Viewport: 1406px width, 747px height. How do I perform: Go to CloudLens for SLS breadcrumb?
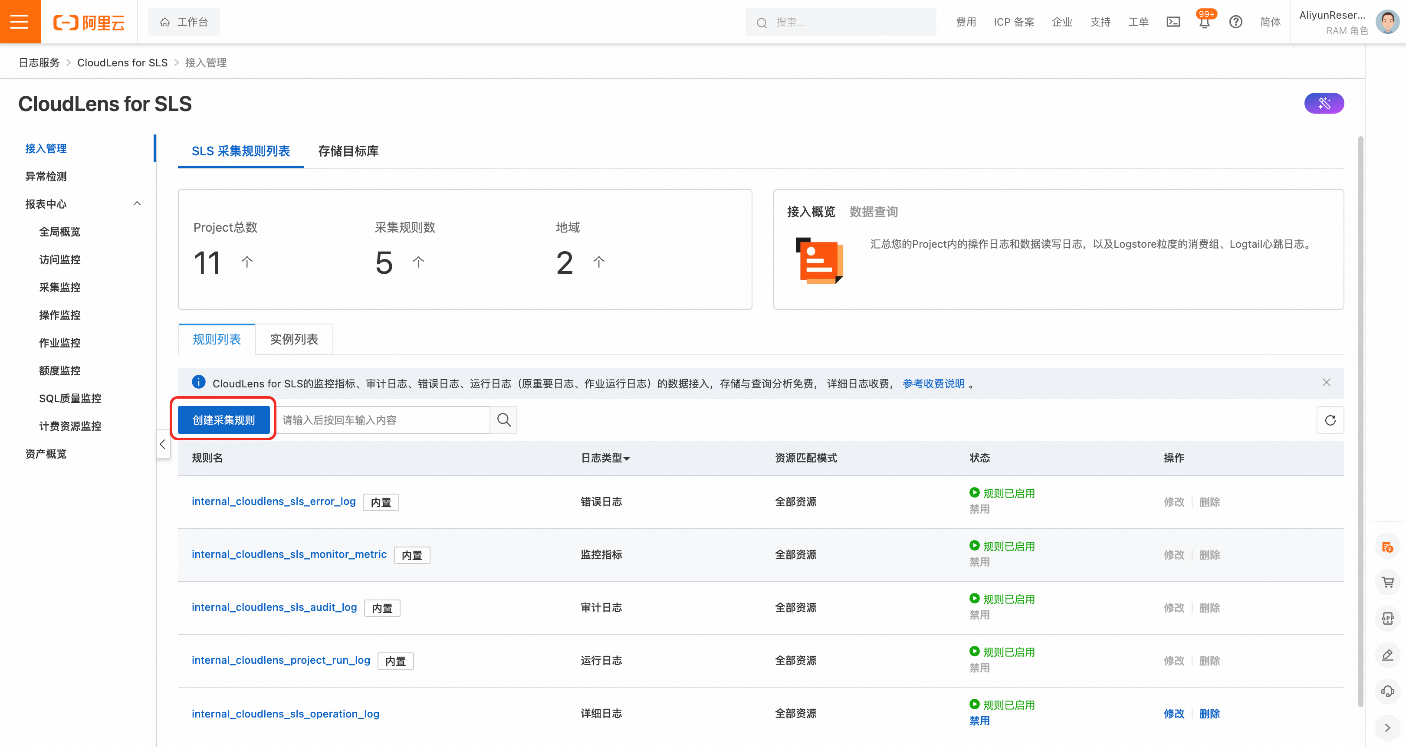point(122,63)
